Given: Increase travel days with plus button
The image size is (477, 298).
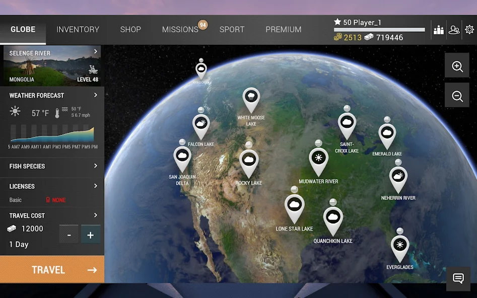Looking at the screenshot, I should [x=91, y=234].
